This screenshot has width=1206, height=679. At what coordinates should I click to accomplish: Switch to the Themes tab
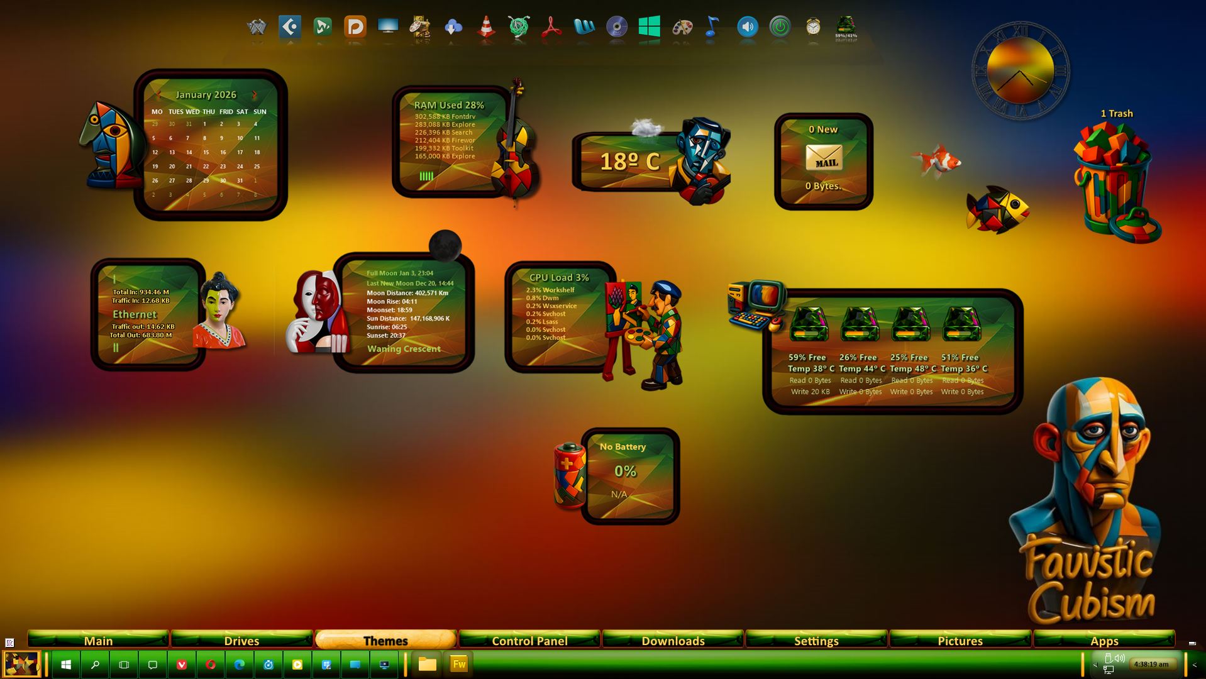coord(385,640)
